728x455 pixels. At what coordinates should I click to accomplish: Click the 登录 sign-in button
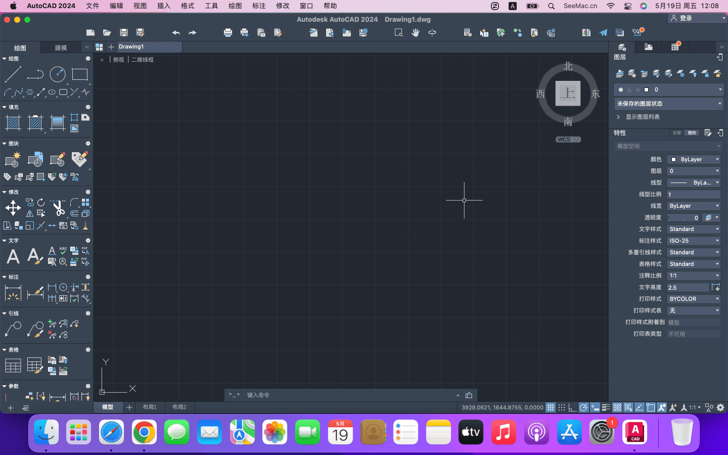696,18
